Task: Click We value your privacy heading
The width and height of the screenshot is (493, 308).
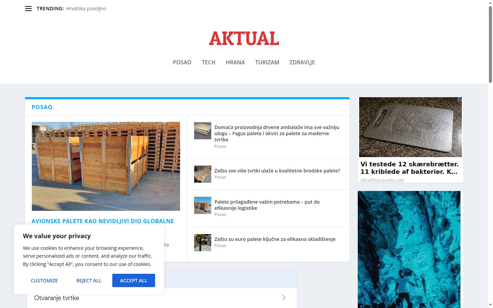Action: pyautogui.click(x=57, y=236)
